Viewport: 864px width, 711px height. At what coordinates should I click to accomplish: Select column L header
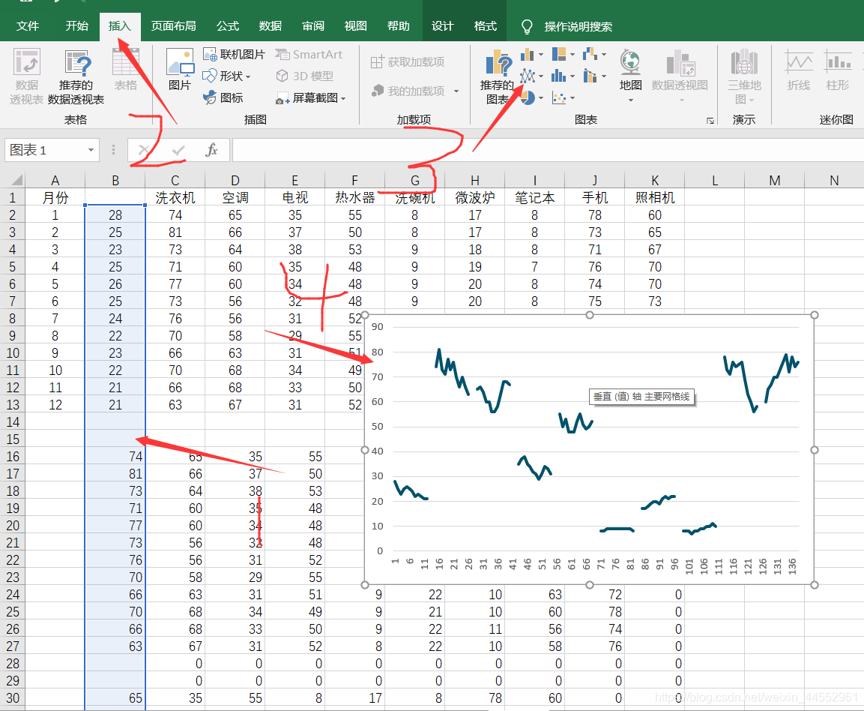(715, 180)
